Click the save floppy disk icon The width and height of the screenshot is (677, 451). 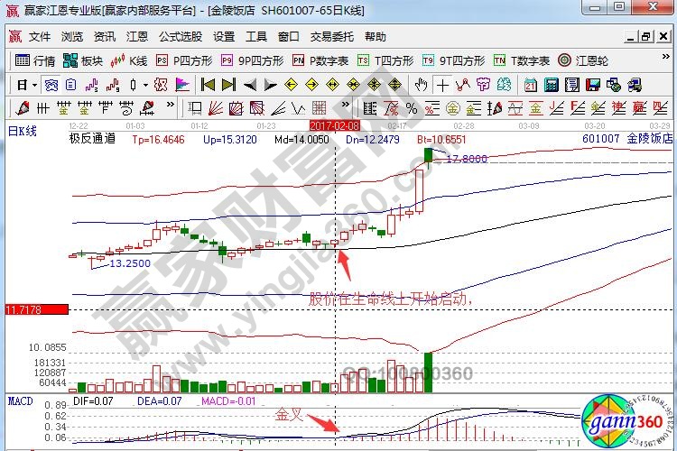(x=593, y=85)
